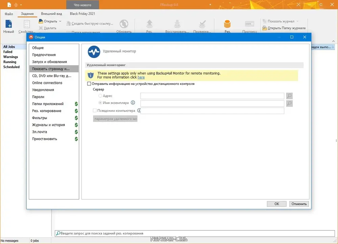Click the search icon next to Адрес field

(x=289, y=96)
